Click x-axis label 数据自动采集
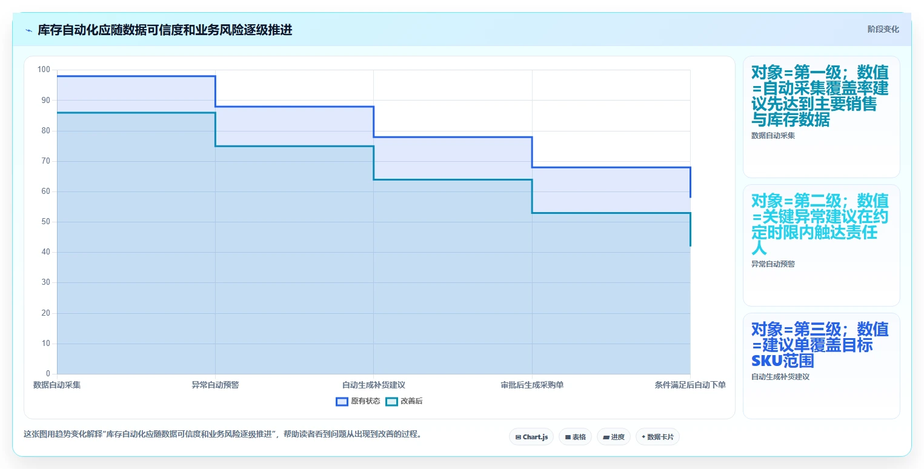Screen dimensions: 924x469 coord(57,385)
